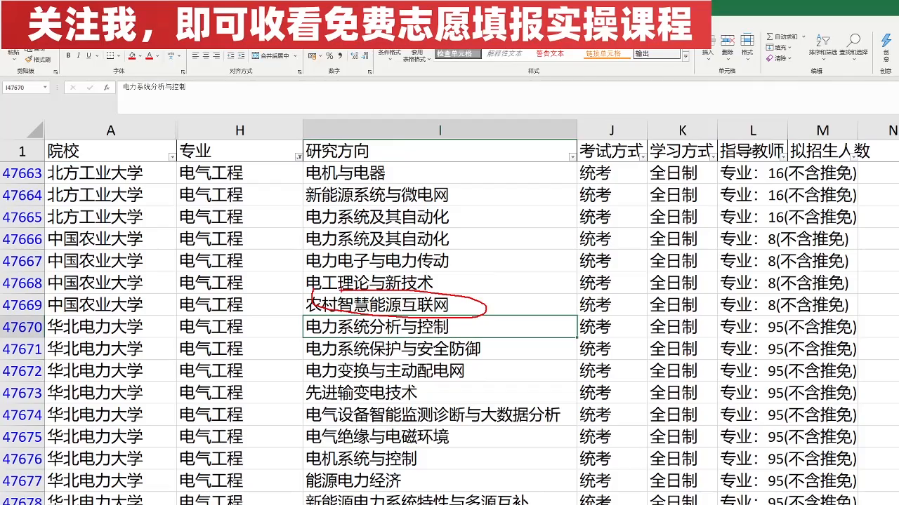Image resolution: width=899 pixels, height=505 pixels.
Task: Open the 院校 column filter dropdown
Action: tap(172, 156)
